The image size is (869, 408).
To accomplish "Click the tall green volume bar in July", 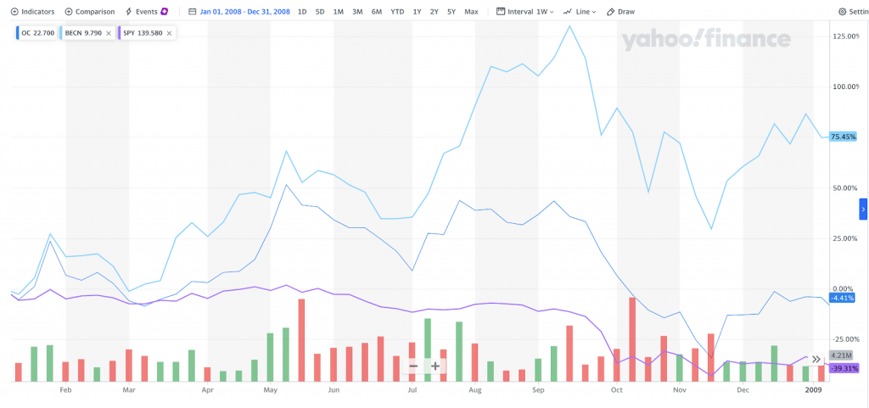I will point(428,349).
